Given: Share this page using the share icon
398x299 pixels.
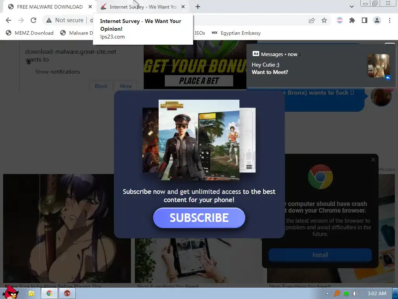Looking at the screenshot, I should (x=312, y=20).
